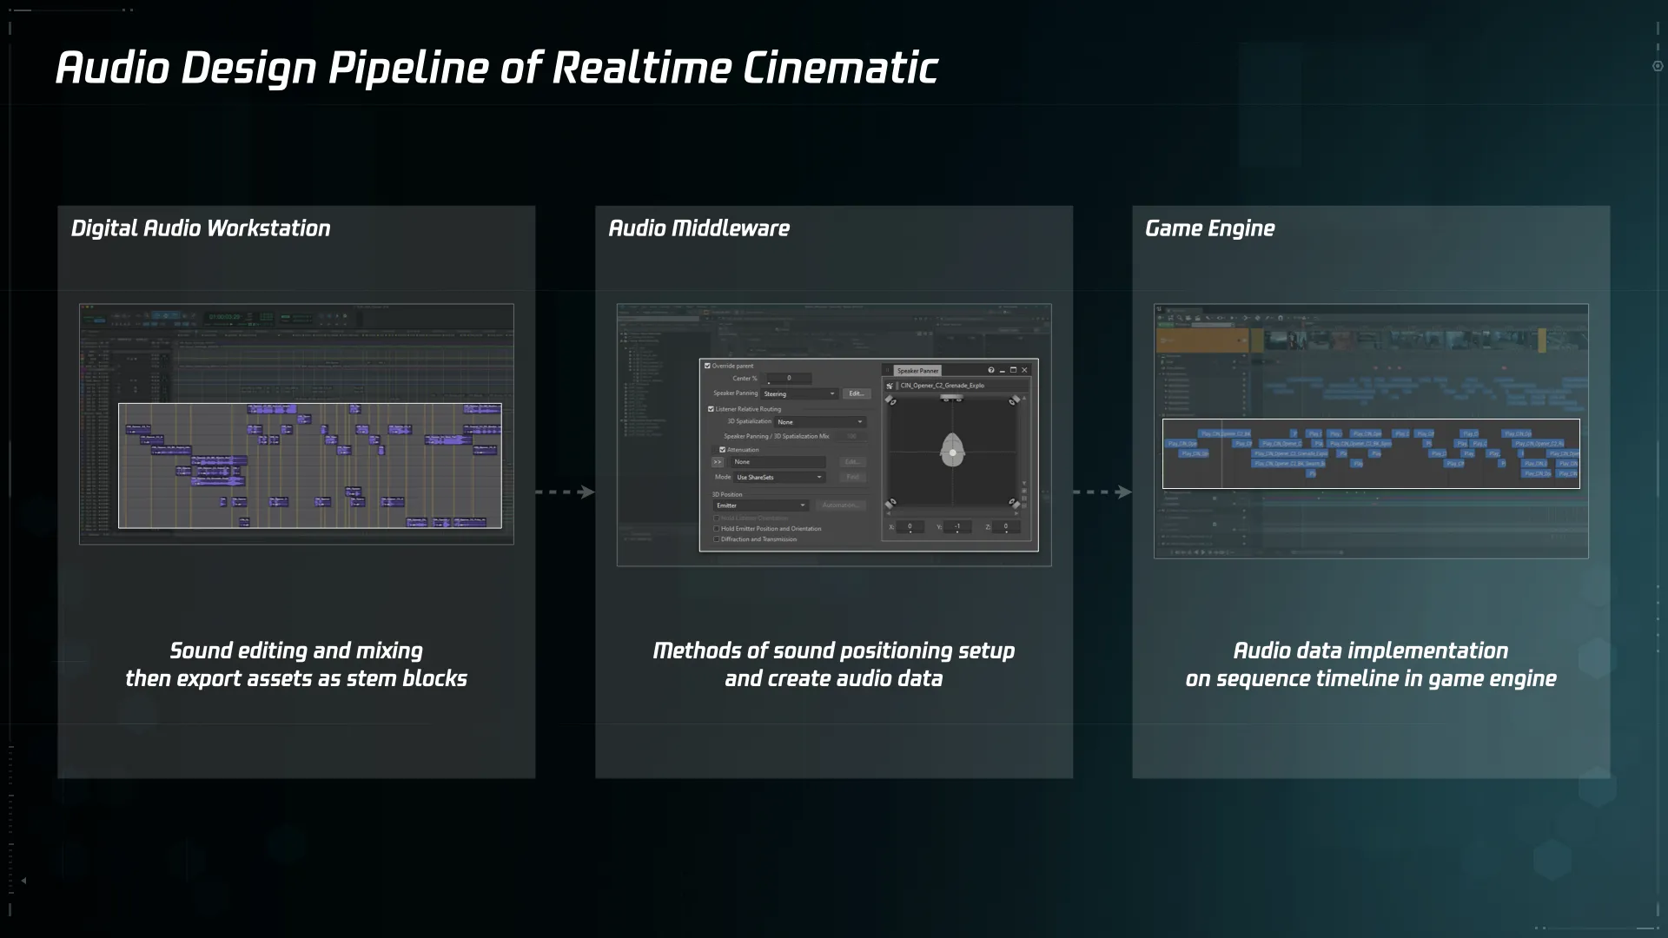Select the front-left speaker icon in panner

click(890, 400)
